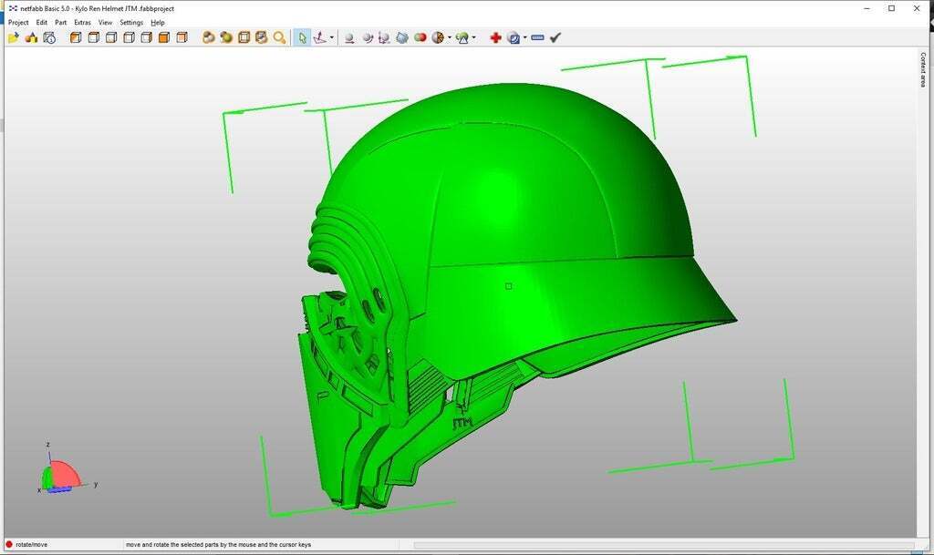Image resolution: width=934 pixels, height=555 pixels.
Task: Click the magnifying glass zoom icon
Action: (279, 38)
